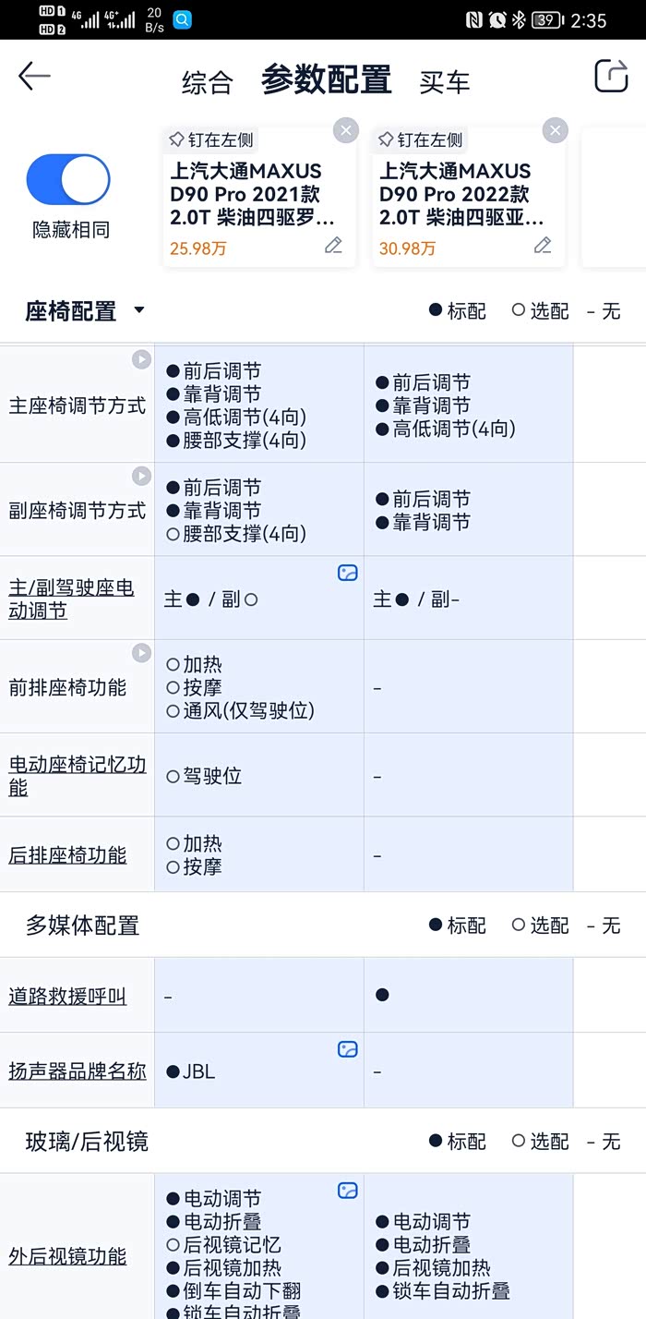Tap the back arrow icon
Image resolution: width=646 pixels, height=1319 pixels.
(34, 77)
